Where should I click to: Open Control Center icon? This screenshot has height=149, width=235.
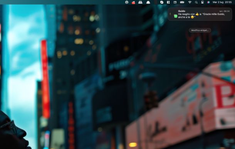click(x=202, y=2)
